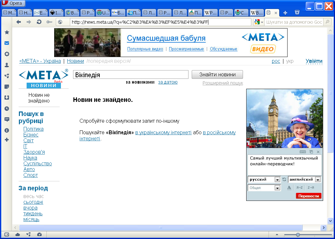Viewport: 335px width, 239px height.
Task: Switch site language to 'рос'
Action: point(276,61)
